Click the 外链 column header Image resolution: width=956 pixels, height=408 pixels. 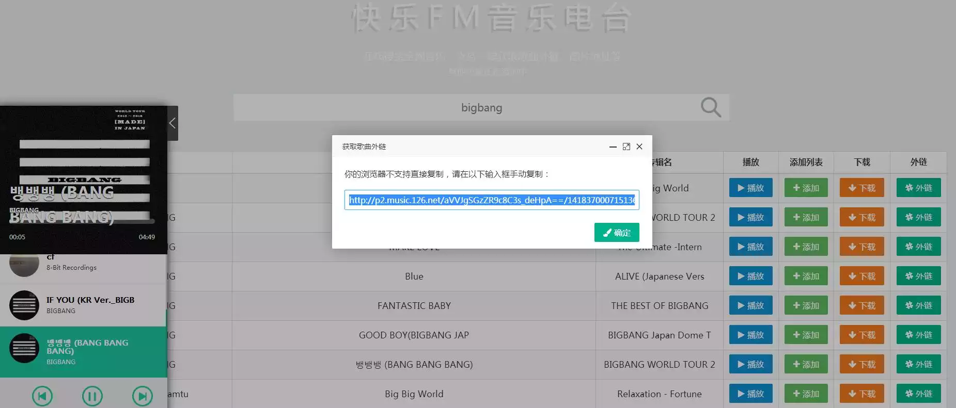[x=918, y=162]
